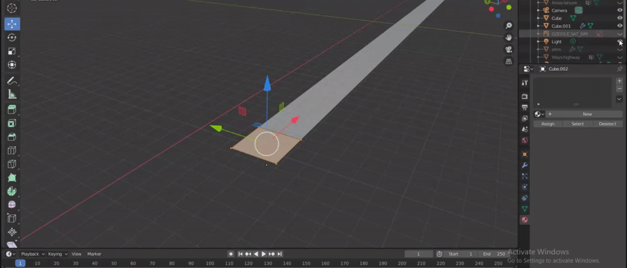
Task: Select the Smooth tool
Action: (12, 205)
